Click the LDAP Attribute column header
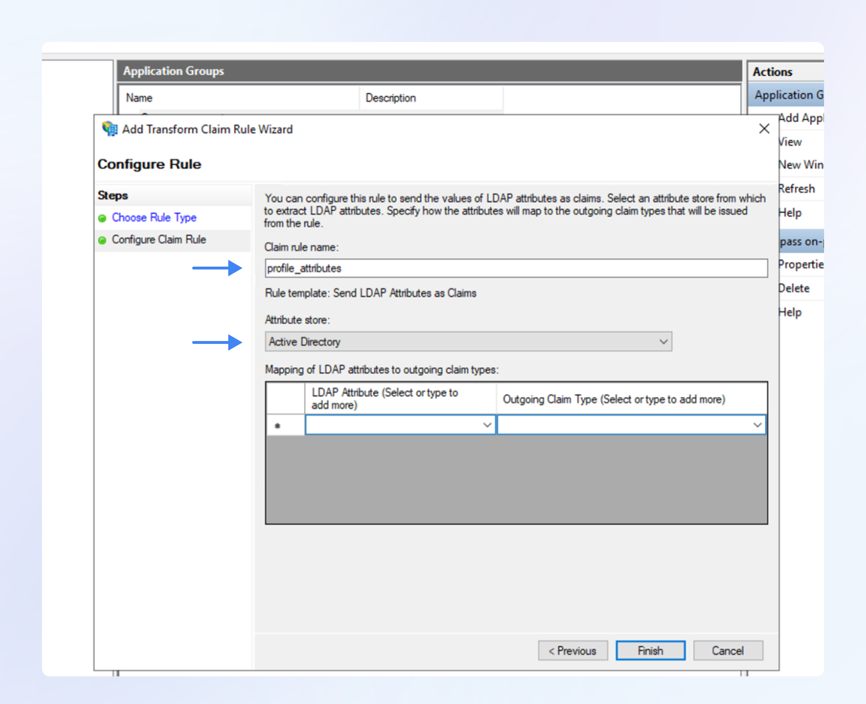 400,399
